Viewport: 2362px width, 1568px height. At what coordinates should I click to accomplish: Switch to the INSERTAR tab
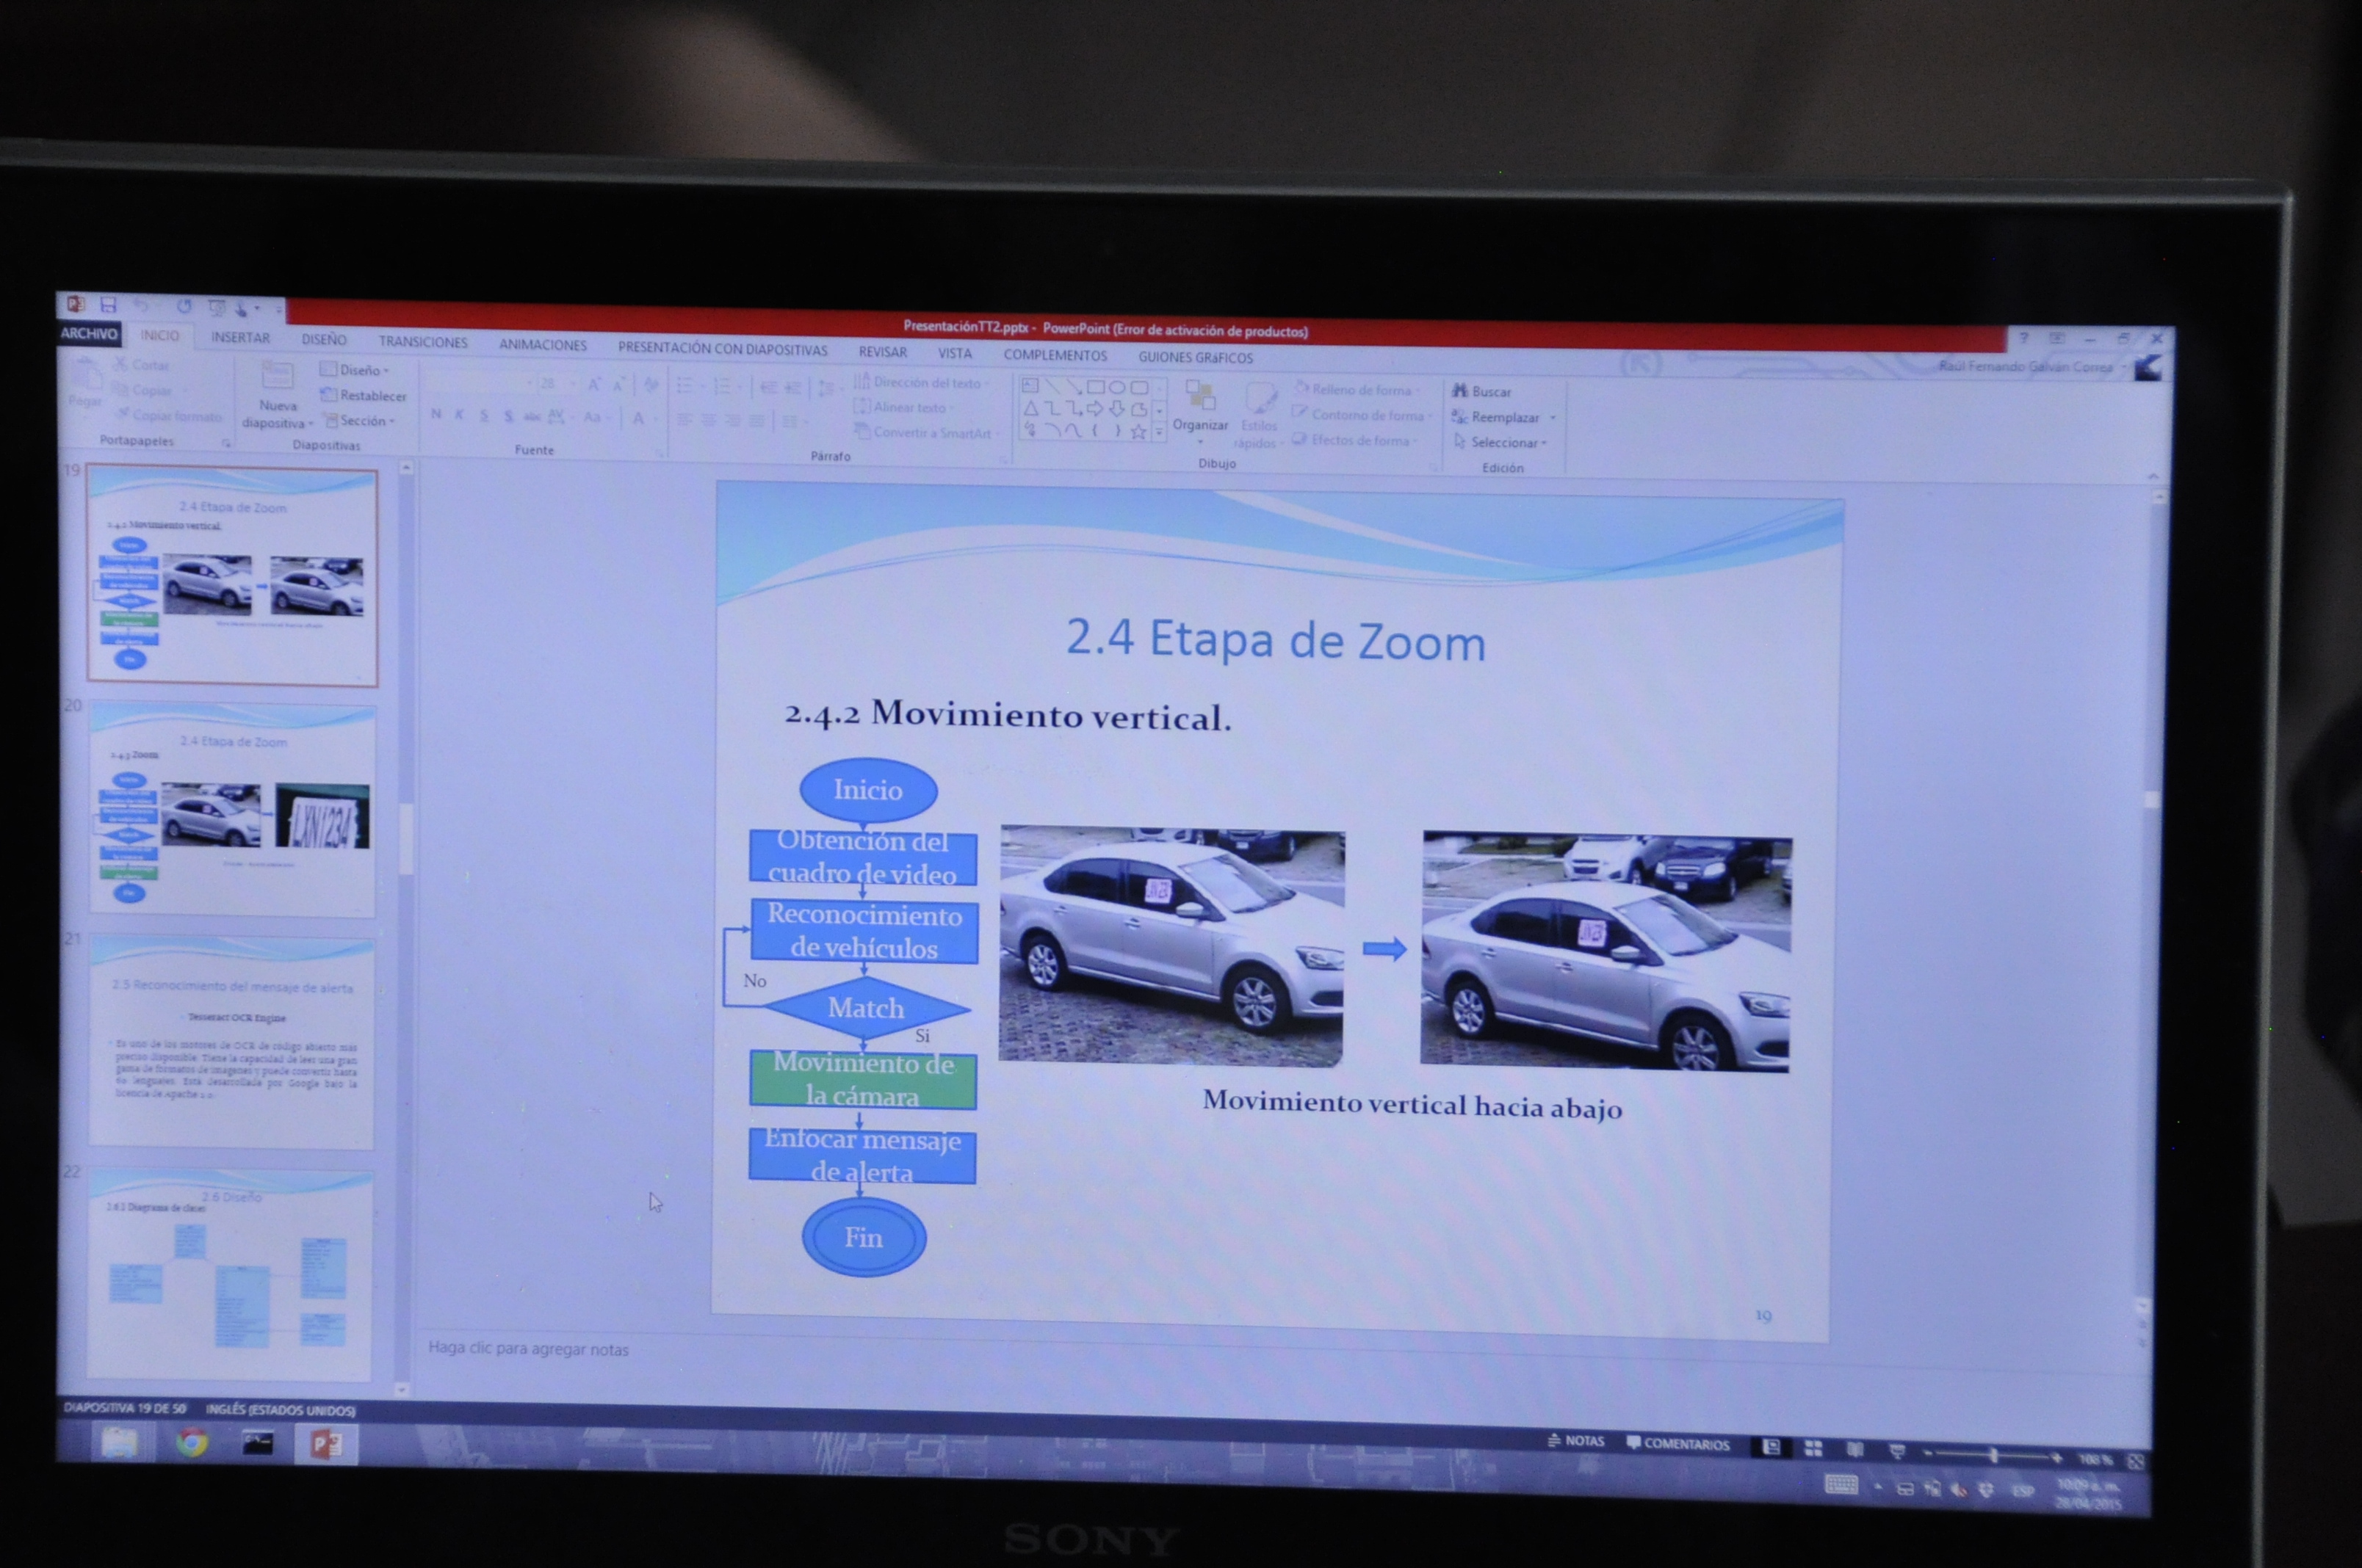(x=240, y=338)
